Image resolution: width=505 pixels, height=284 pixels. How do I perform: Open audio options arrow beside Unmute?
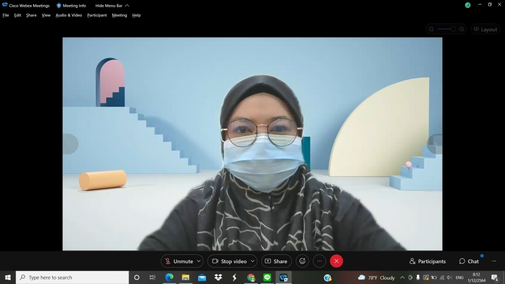pos(199,261)
